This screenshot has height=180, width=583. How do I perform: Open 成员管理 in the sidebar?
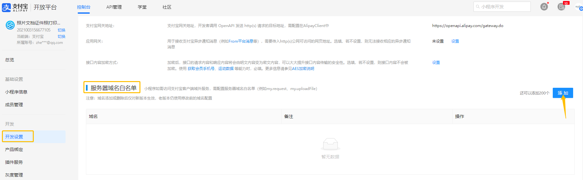(14, 105)
